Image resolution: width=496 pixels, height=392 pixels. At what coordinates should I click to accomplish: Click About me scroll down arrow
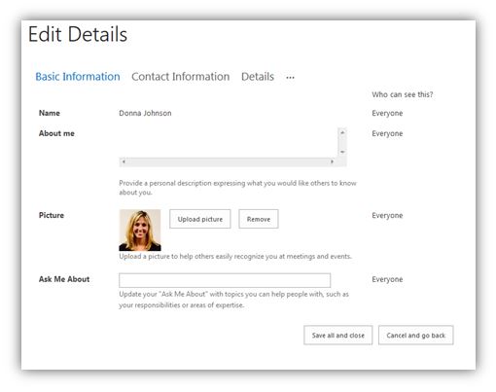tap(342, 152)
